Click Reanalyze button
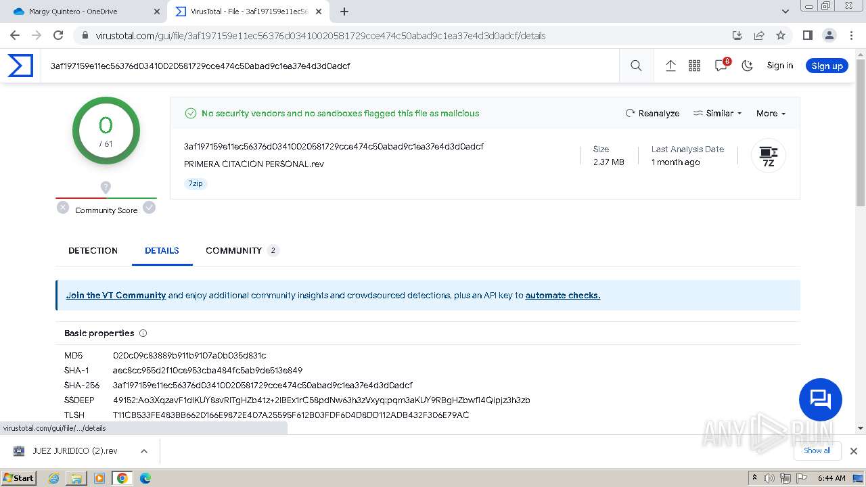This screenshot has height=487, width=866. tap(652, 114)
